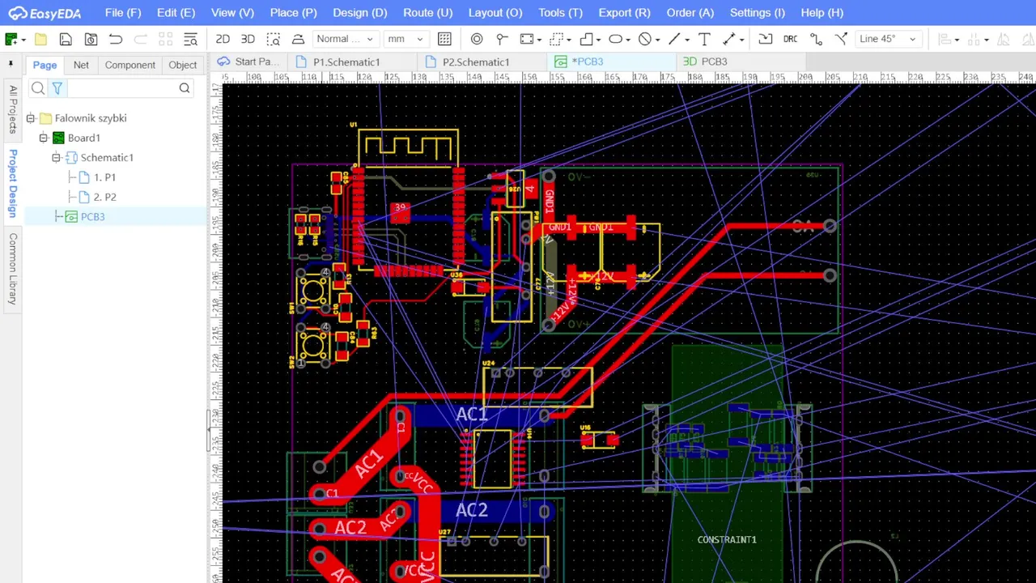Select PCB3 in the project tree

pyautogui.click(x=85, y=217)
